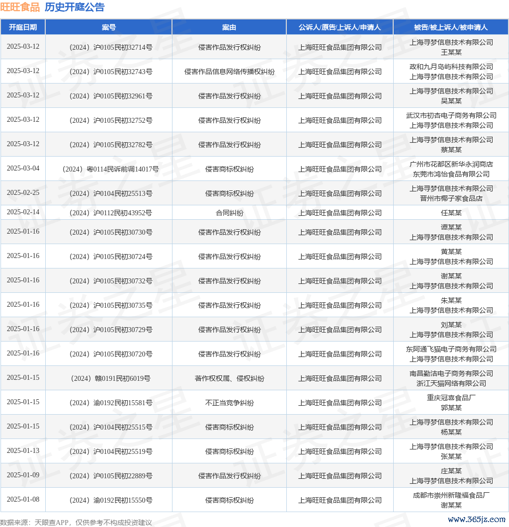Click defendant 东阿通飞猫电子商务有限公司

451,349
